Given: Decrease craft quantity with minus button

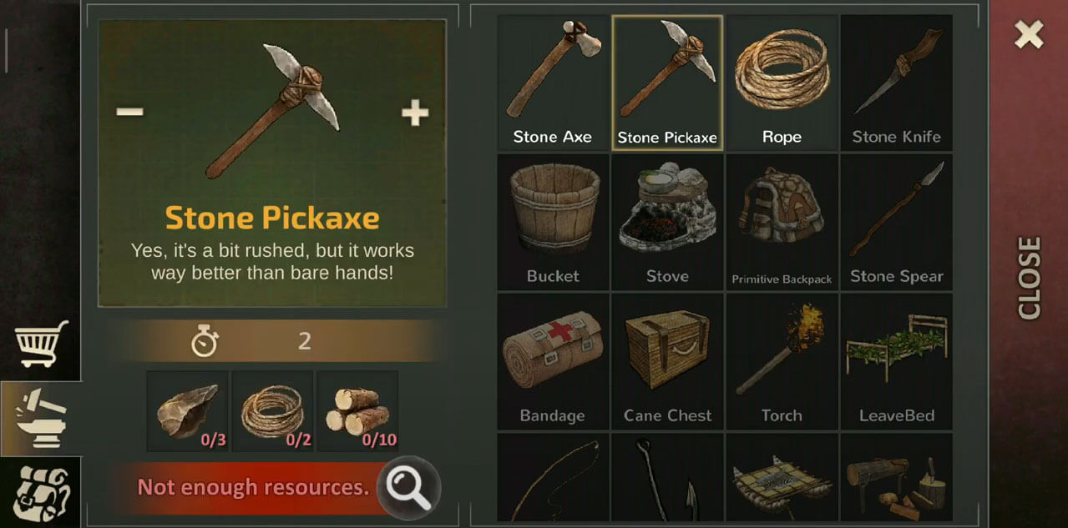Looking at the screenshot, I should click(129, 112).
